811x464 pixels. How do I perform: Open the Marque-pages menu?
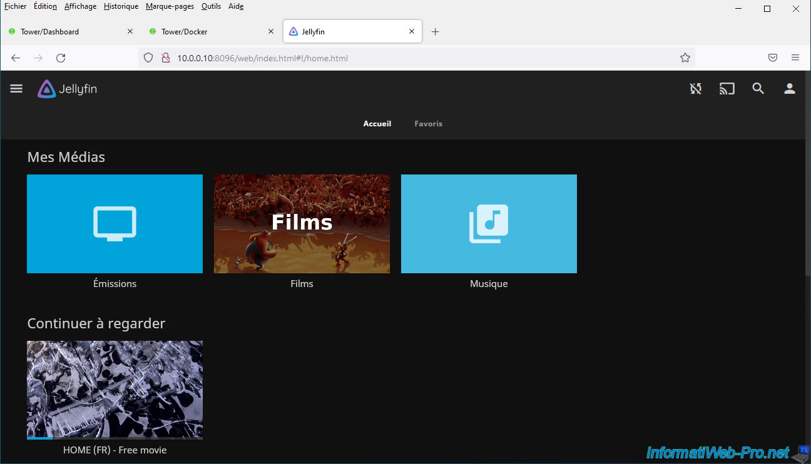click(x=170, y=6)
